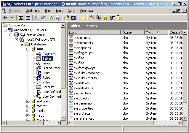Click the Name column header
Screen dimensions: 189x133
coord(94,33)
